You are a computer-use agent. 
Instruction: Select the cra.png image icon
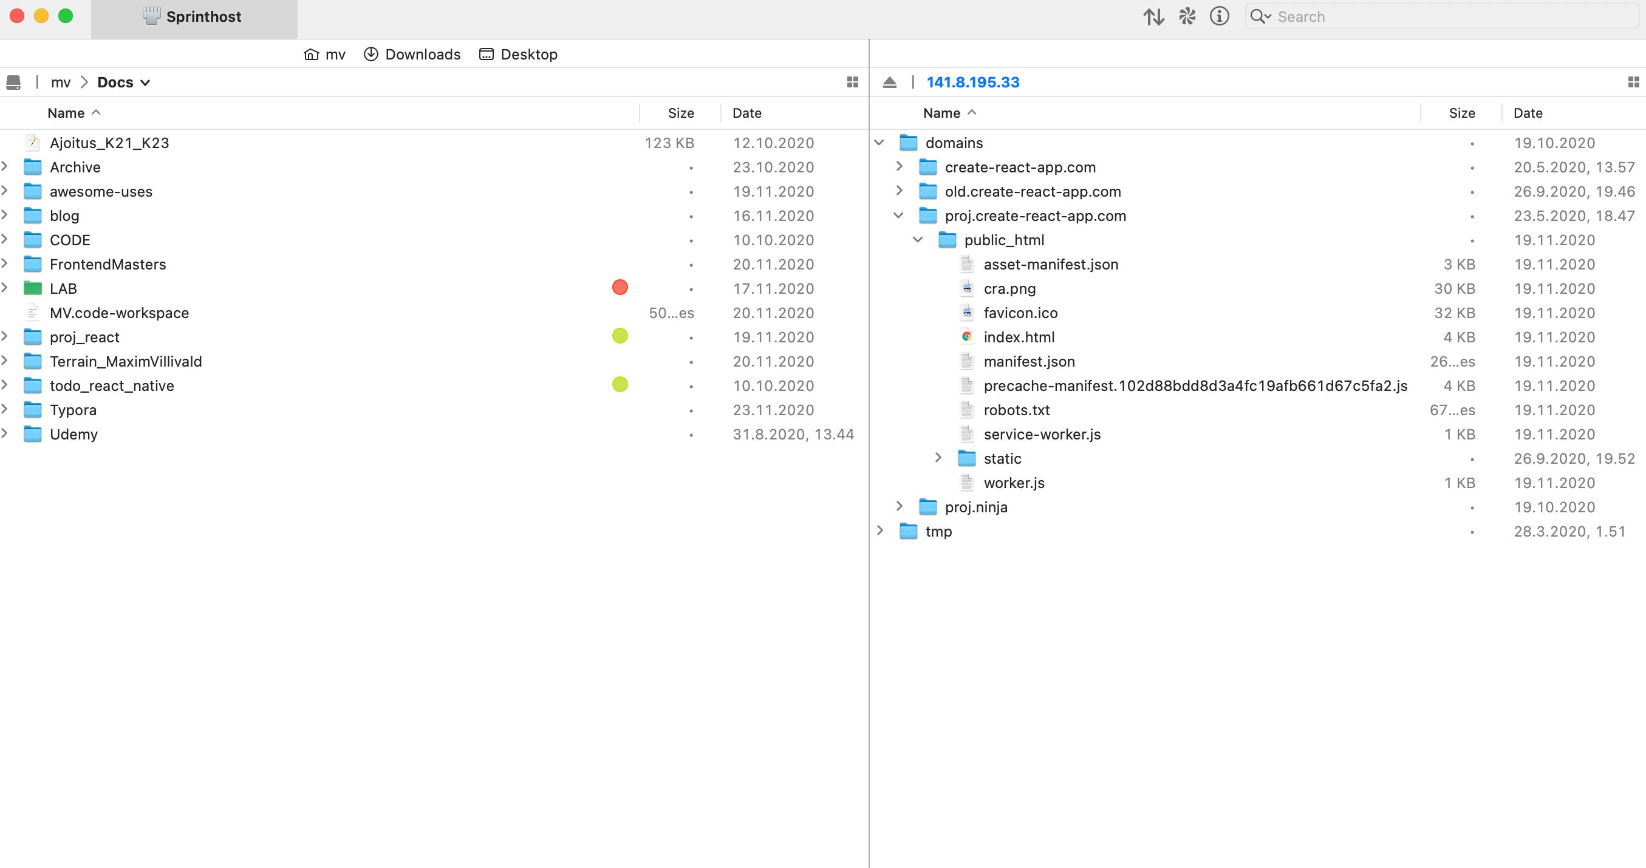pos(967,288)
